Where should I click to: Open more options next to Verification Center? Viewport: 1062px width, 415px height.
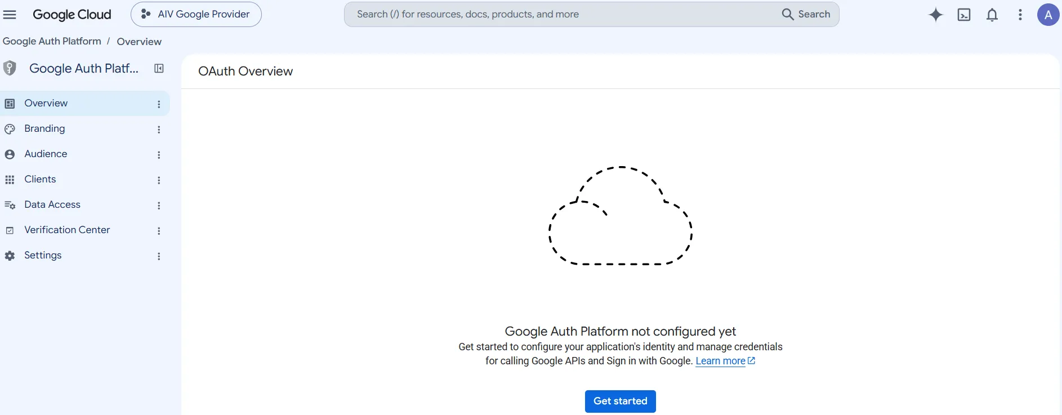click(159, 231)
